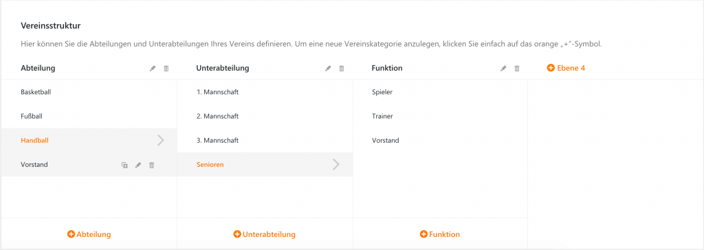
Task: Add a new Funktion at bottom
Action: pos(440,234)
